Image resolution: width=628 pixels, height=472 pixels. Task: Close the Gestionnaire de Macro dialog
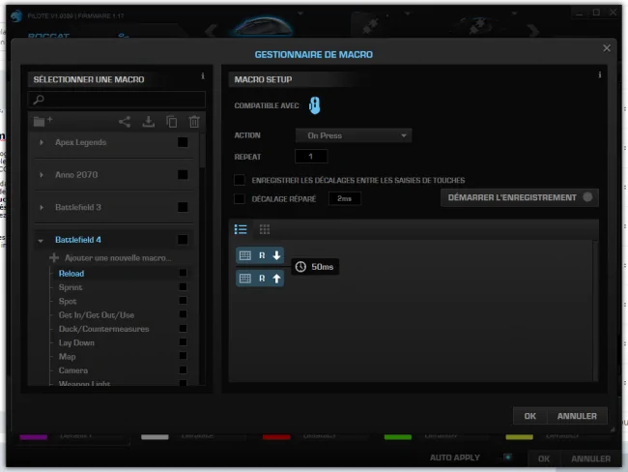pyautogui.click(x=607, y=48)
